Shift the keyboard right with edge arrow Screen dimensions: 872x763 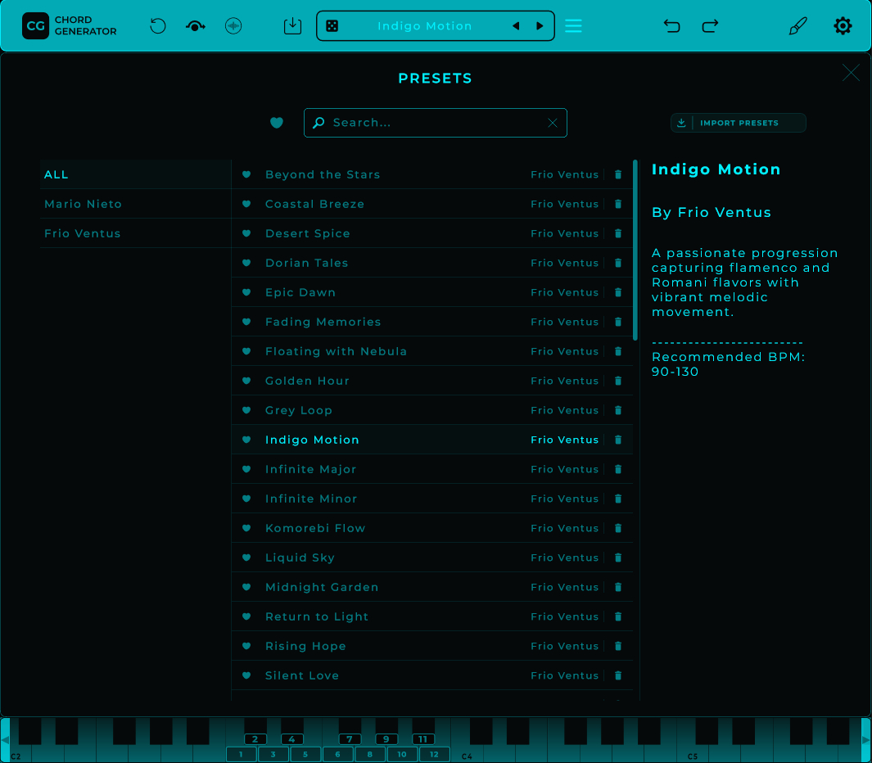(x=866, y=740)
